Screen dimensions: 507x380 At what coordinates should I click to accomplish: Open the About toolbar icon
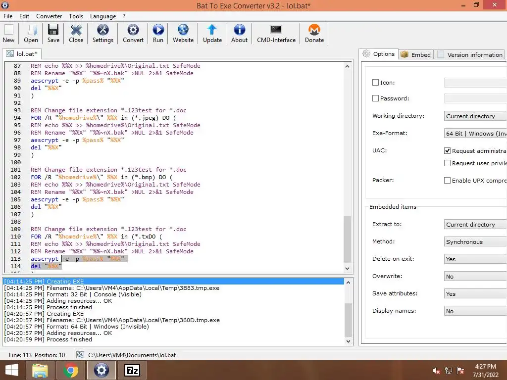pos(239,33)
